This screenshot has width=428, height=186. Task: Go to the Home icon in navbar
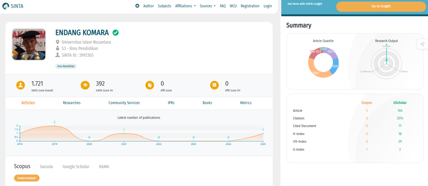click(x=137, y=6)
